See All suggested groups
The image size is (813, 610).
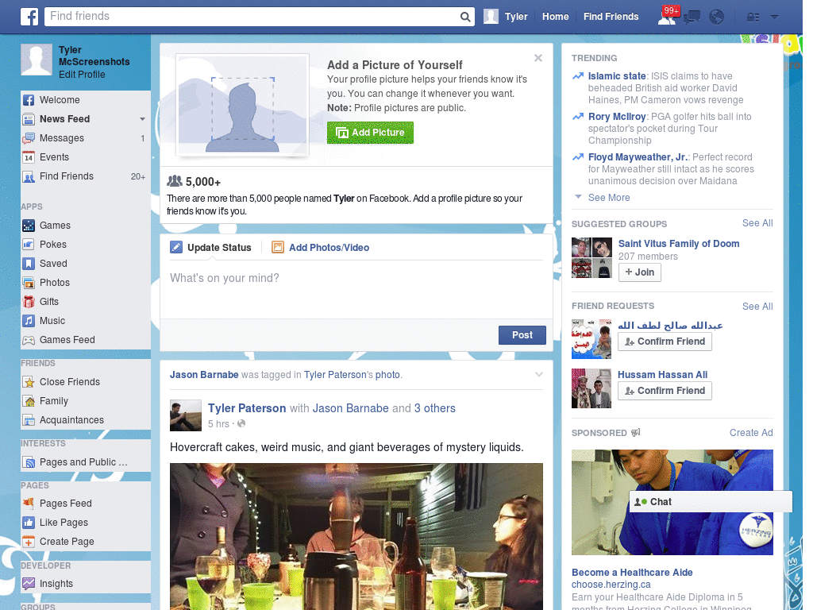point(757,223)
